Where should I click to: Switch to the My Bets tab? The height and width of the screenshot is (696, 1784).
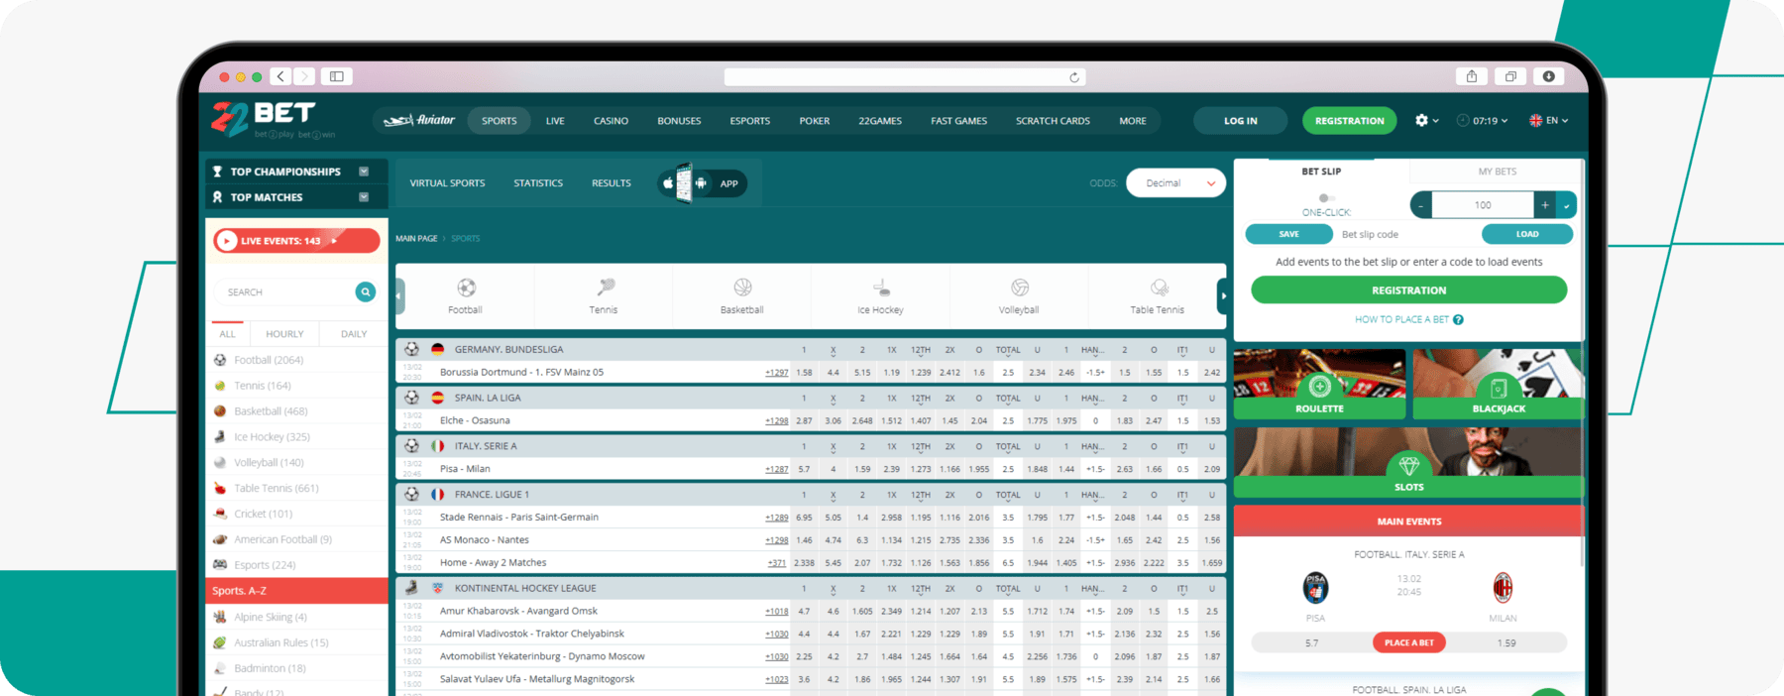(x=1497, y=172)
